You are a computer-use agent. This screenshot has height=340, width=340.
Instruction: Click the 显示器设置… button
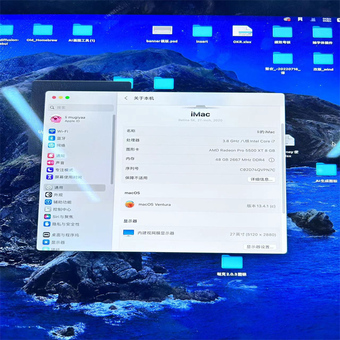click(x=260, y=247)
